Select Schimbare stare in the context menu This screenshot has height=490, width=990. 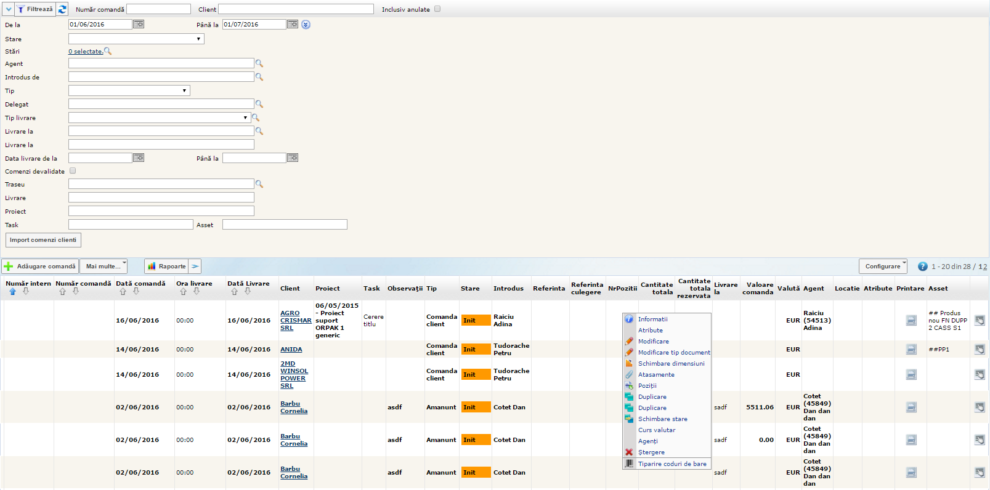[662, 419]
